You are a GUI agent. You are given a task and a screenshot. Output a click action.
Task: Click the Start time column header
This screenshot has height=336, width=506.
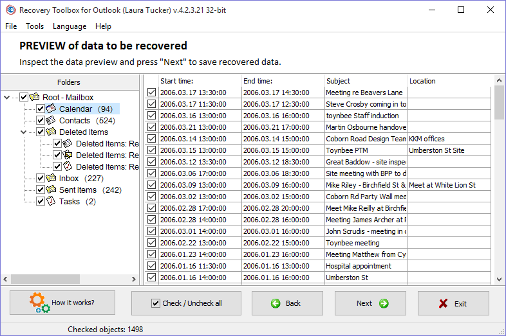point(200,81)
